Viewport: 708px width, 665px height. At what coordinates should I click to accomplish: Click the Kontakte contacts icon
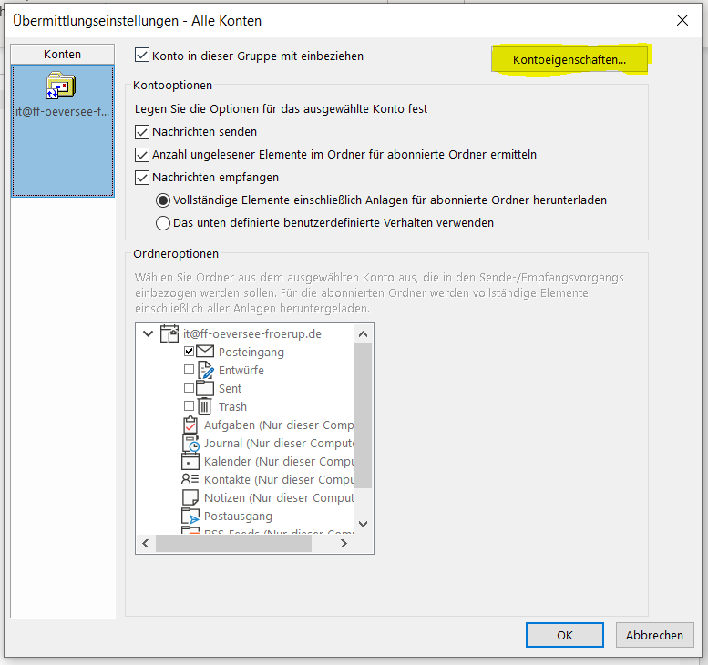tap(190, 479)
